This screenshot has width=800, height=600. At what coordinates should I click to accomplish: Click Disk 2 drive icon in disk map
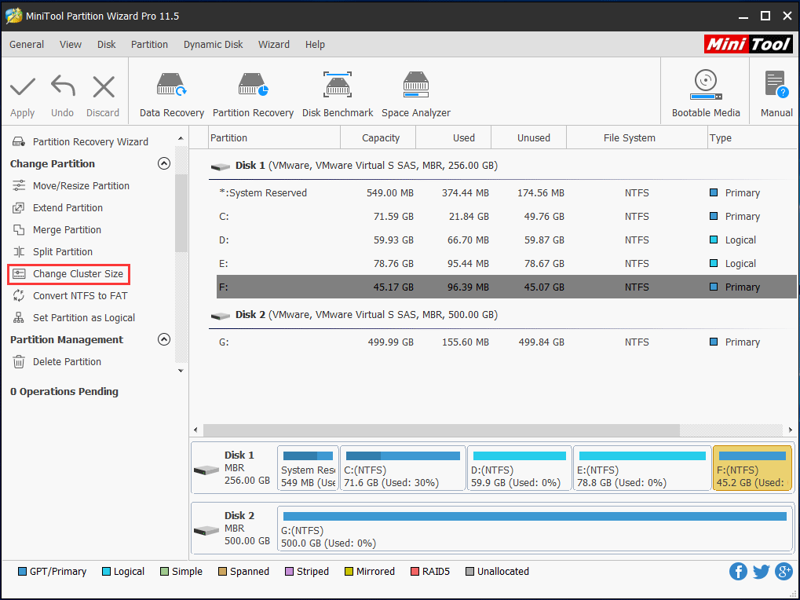click(x=206, y=531)
